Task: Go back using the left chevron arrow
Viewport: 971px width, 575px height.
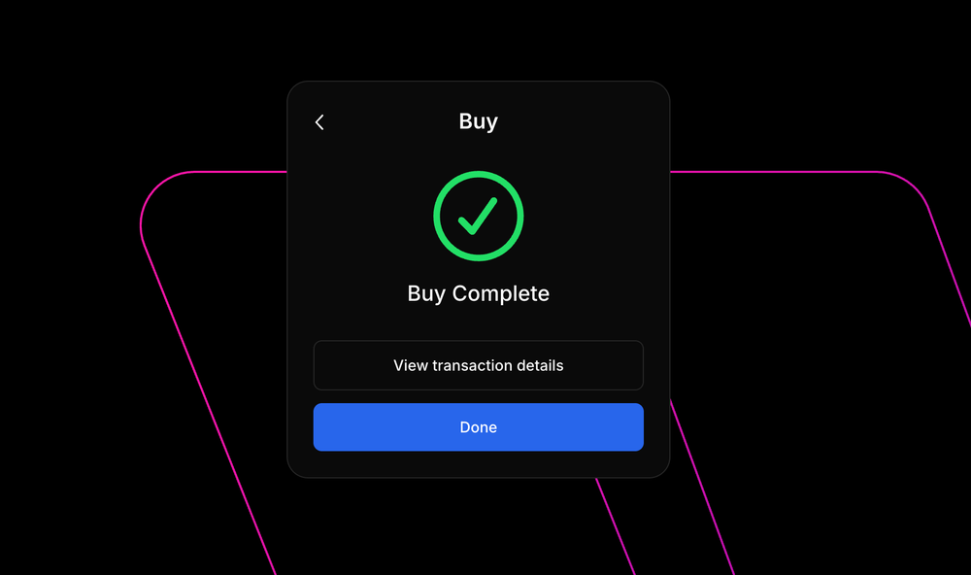Action: 319,122
